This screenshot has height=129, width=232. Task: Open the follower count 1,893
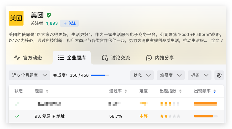point(52,23)
